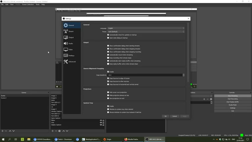Adjust the Snap Sensitivity stepper arrows

pyautogui.click(x=183, y=75)
